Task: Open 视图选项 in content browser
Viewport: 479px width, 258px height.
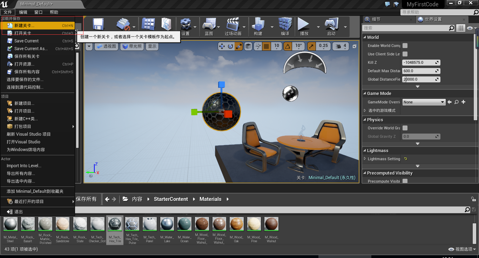Action: (x=462, y=249)
